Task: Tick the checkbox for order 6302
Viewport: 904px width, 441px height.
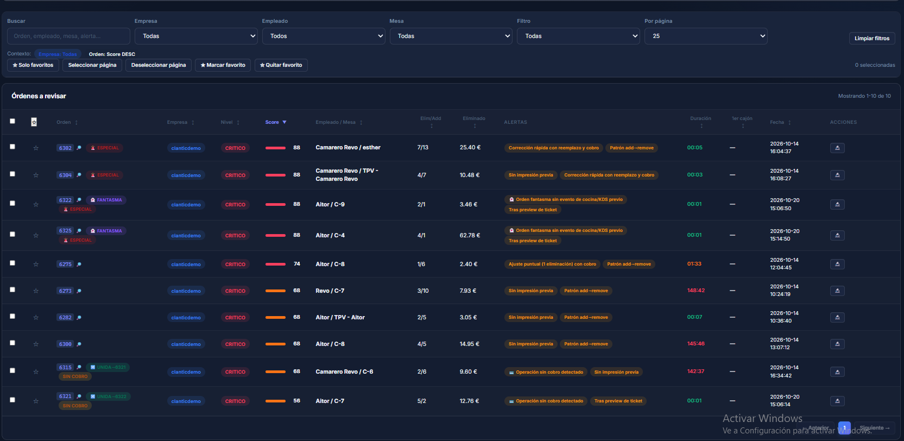Action: point(12,147)
